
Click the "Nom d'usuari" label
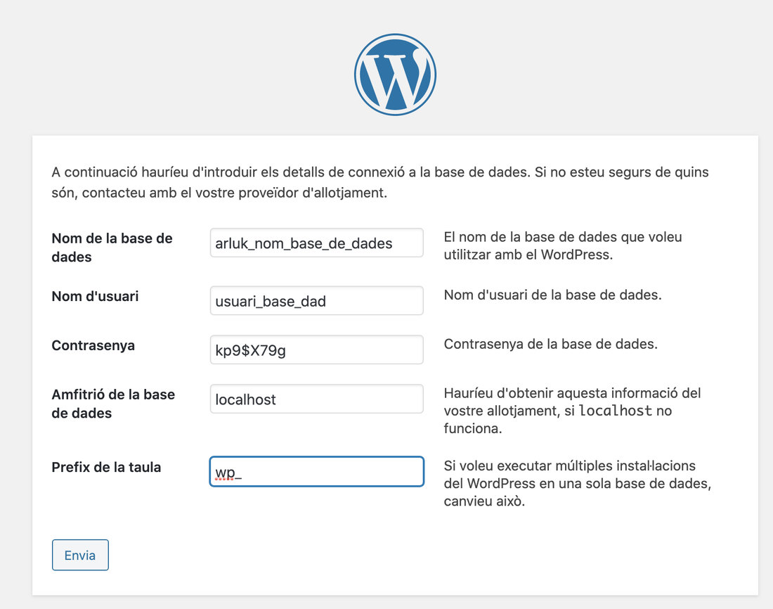click(95, 296)
